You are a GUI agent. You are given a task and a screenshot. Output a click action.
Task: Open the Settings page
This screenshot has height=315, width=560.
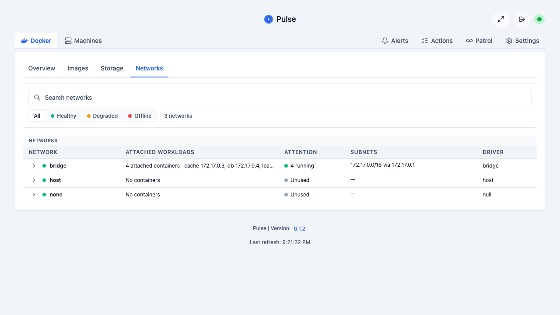(x=522, y=41)
